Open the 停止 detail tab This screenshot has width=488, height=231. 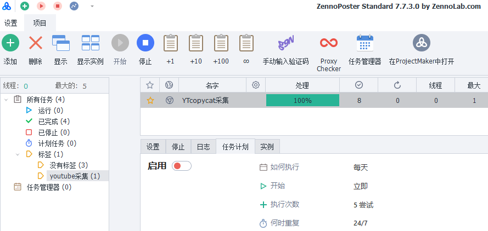pyautogui.click(x=178, y=147)
